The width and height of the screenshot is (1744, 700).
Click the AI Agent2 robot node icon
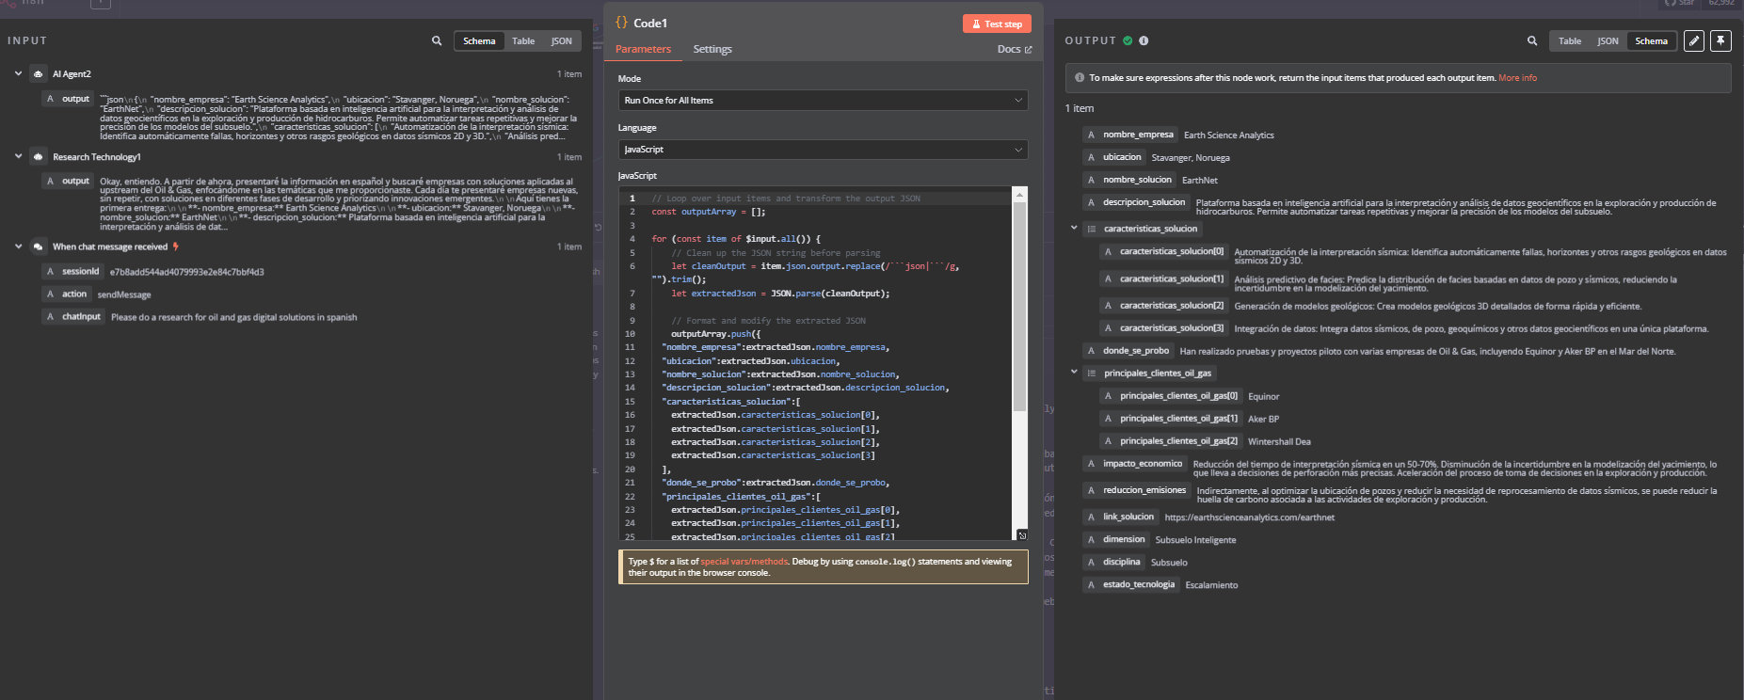[39, 73]
